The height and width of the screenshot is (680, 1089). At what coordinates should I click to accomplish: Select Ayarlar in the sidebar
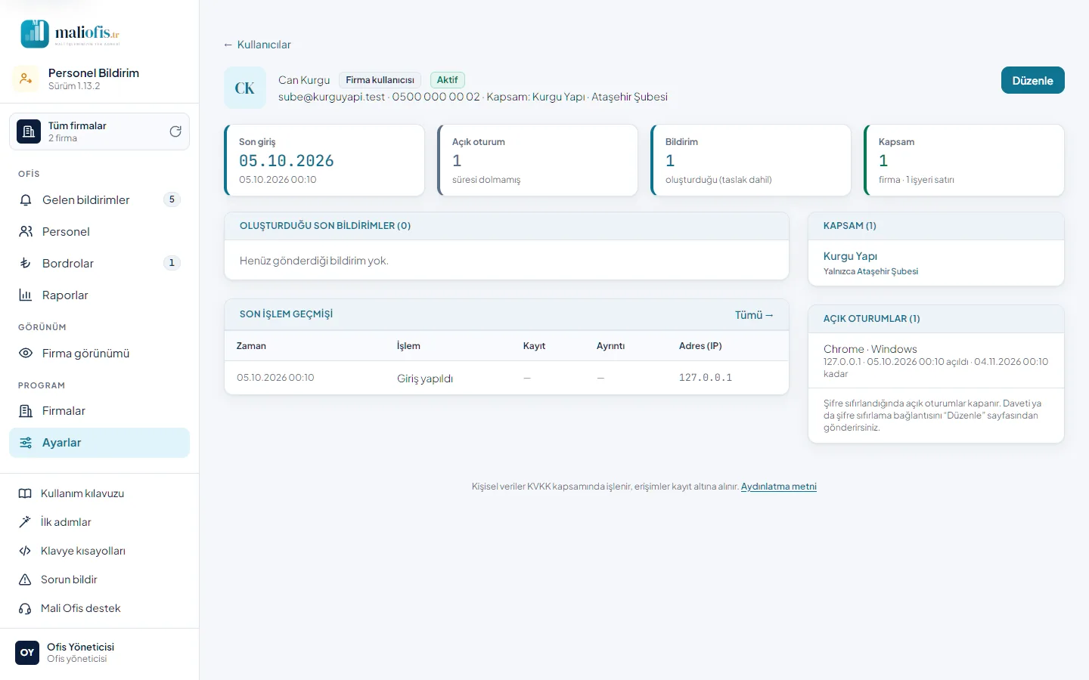pos(99,443)
